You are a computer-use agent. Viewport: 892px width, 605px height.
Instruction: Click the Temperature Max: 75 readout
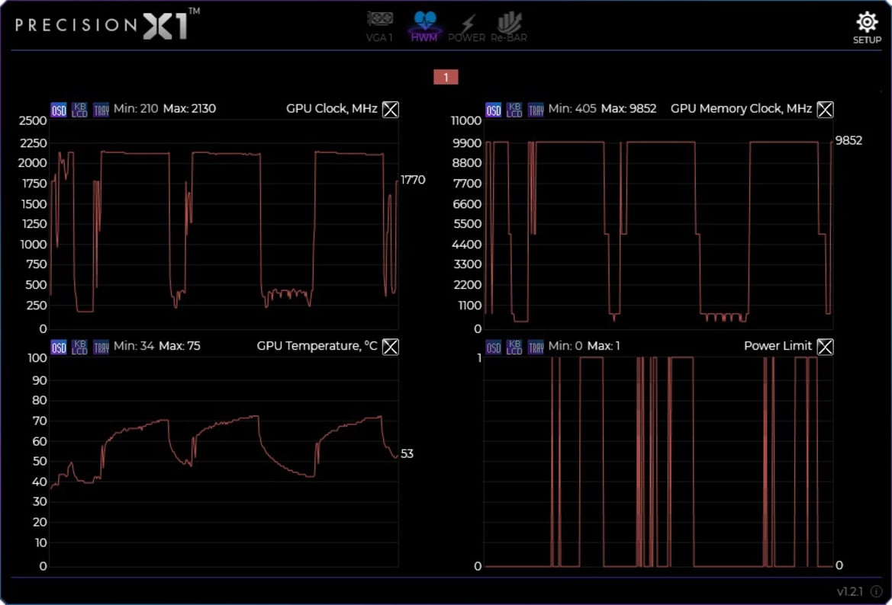click(180, 346)
